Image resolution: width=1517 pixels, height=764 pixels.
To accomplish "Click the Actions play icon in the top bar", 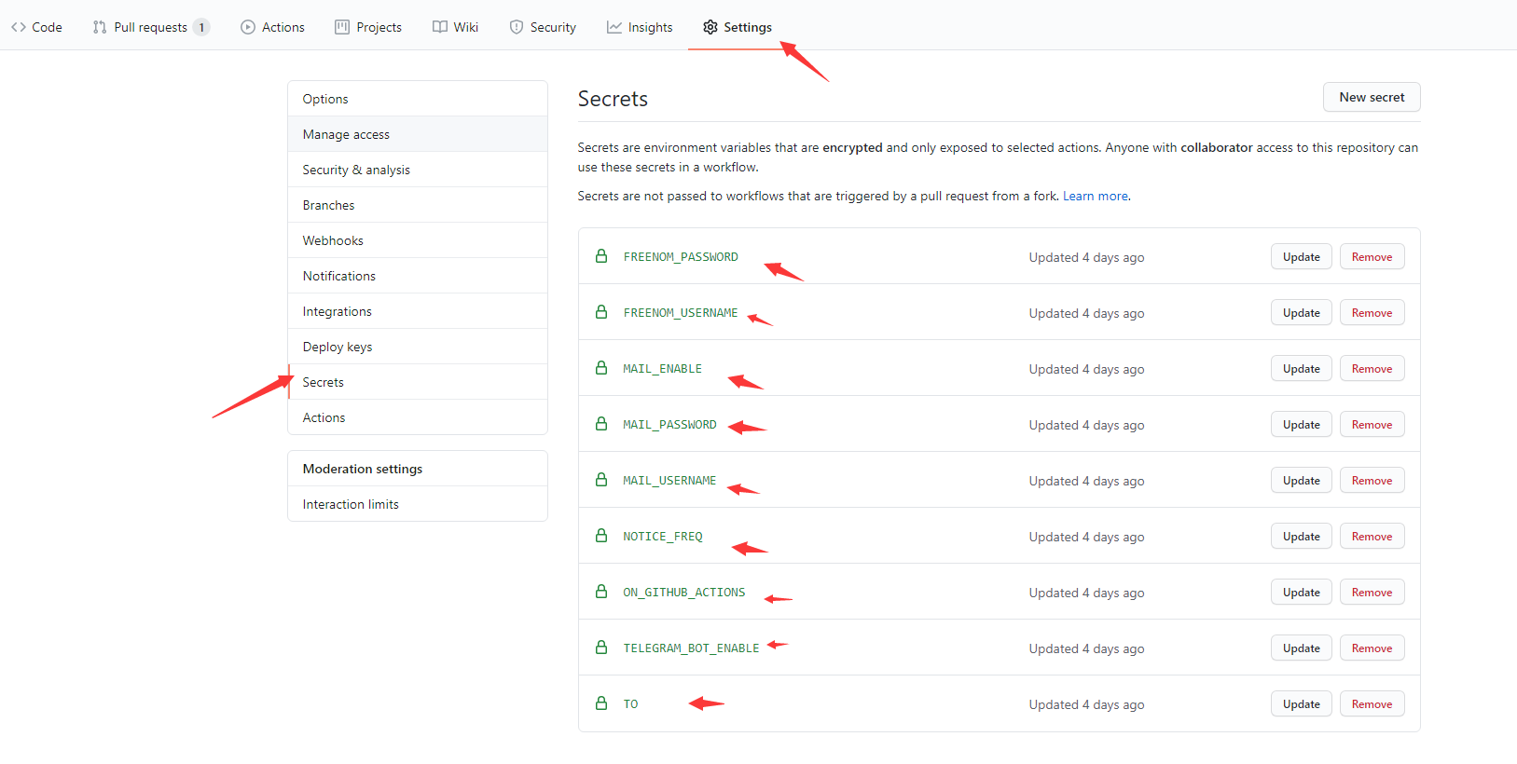I will coord(248,27).
